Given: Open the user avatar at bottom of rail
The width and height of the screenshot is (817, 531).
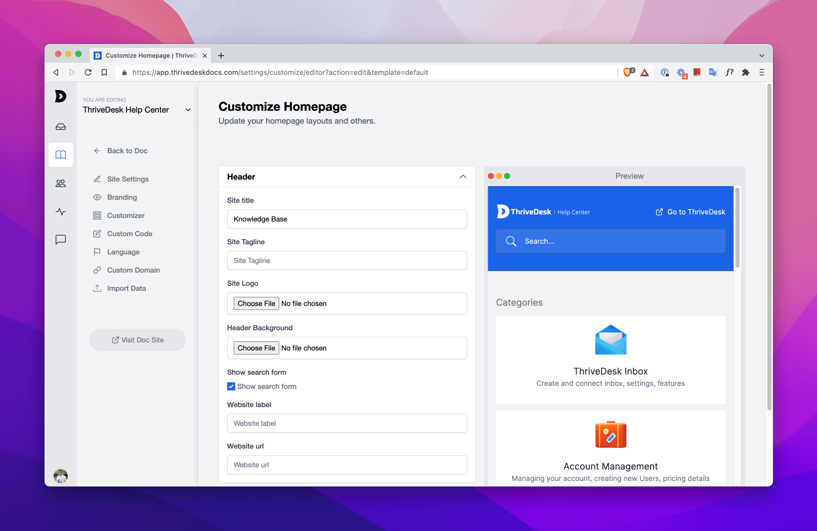Looking at the screenshot, I should pyautogui.click(x=61, y=476).
